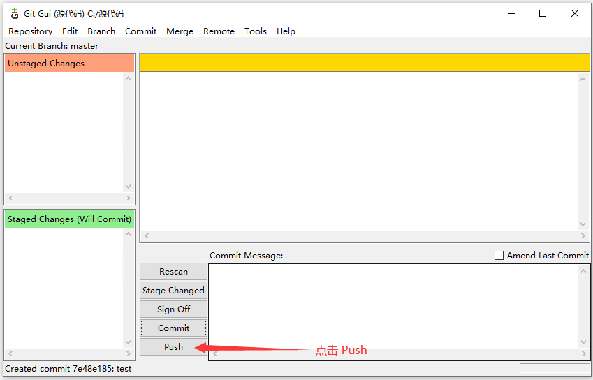This screenshot has height=380, width=593.
Task: Click the Rescan button
Action: [174, 272]
